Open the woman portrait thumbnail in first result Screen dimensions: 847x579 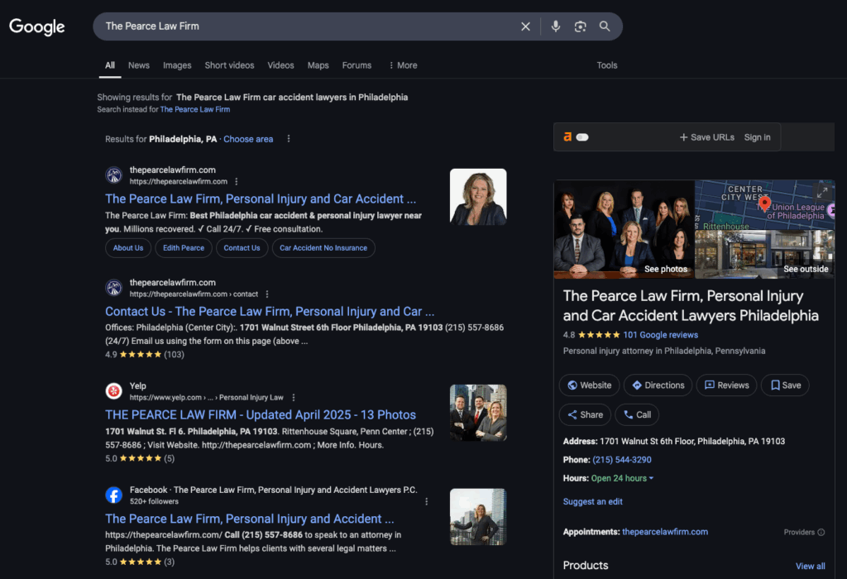click(x=478, y=197)
